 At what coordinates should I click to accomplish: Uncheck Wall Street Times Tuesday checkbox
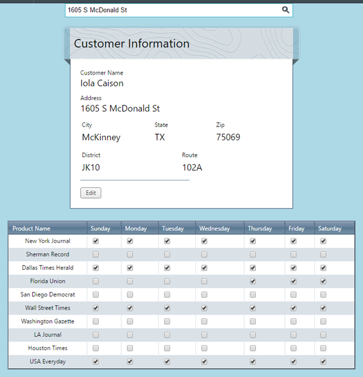[167, 308]
